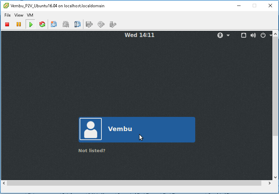Viewport: 279px width, 194px height.
Task: Open the accessibility menu icon
Action: (x=220, y=35)
